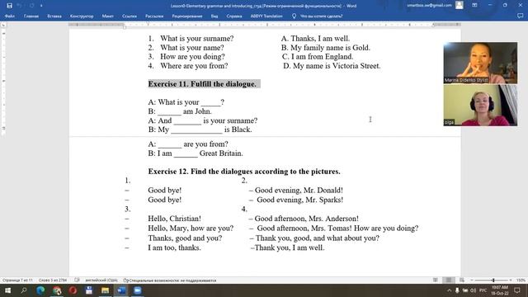Open Microsoft Edge from taskbar
Viewport: 528px width, 297px height.
(40, 290)
